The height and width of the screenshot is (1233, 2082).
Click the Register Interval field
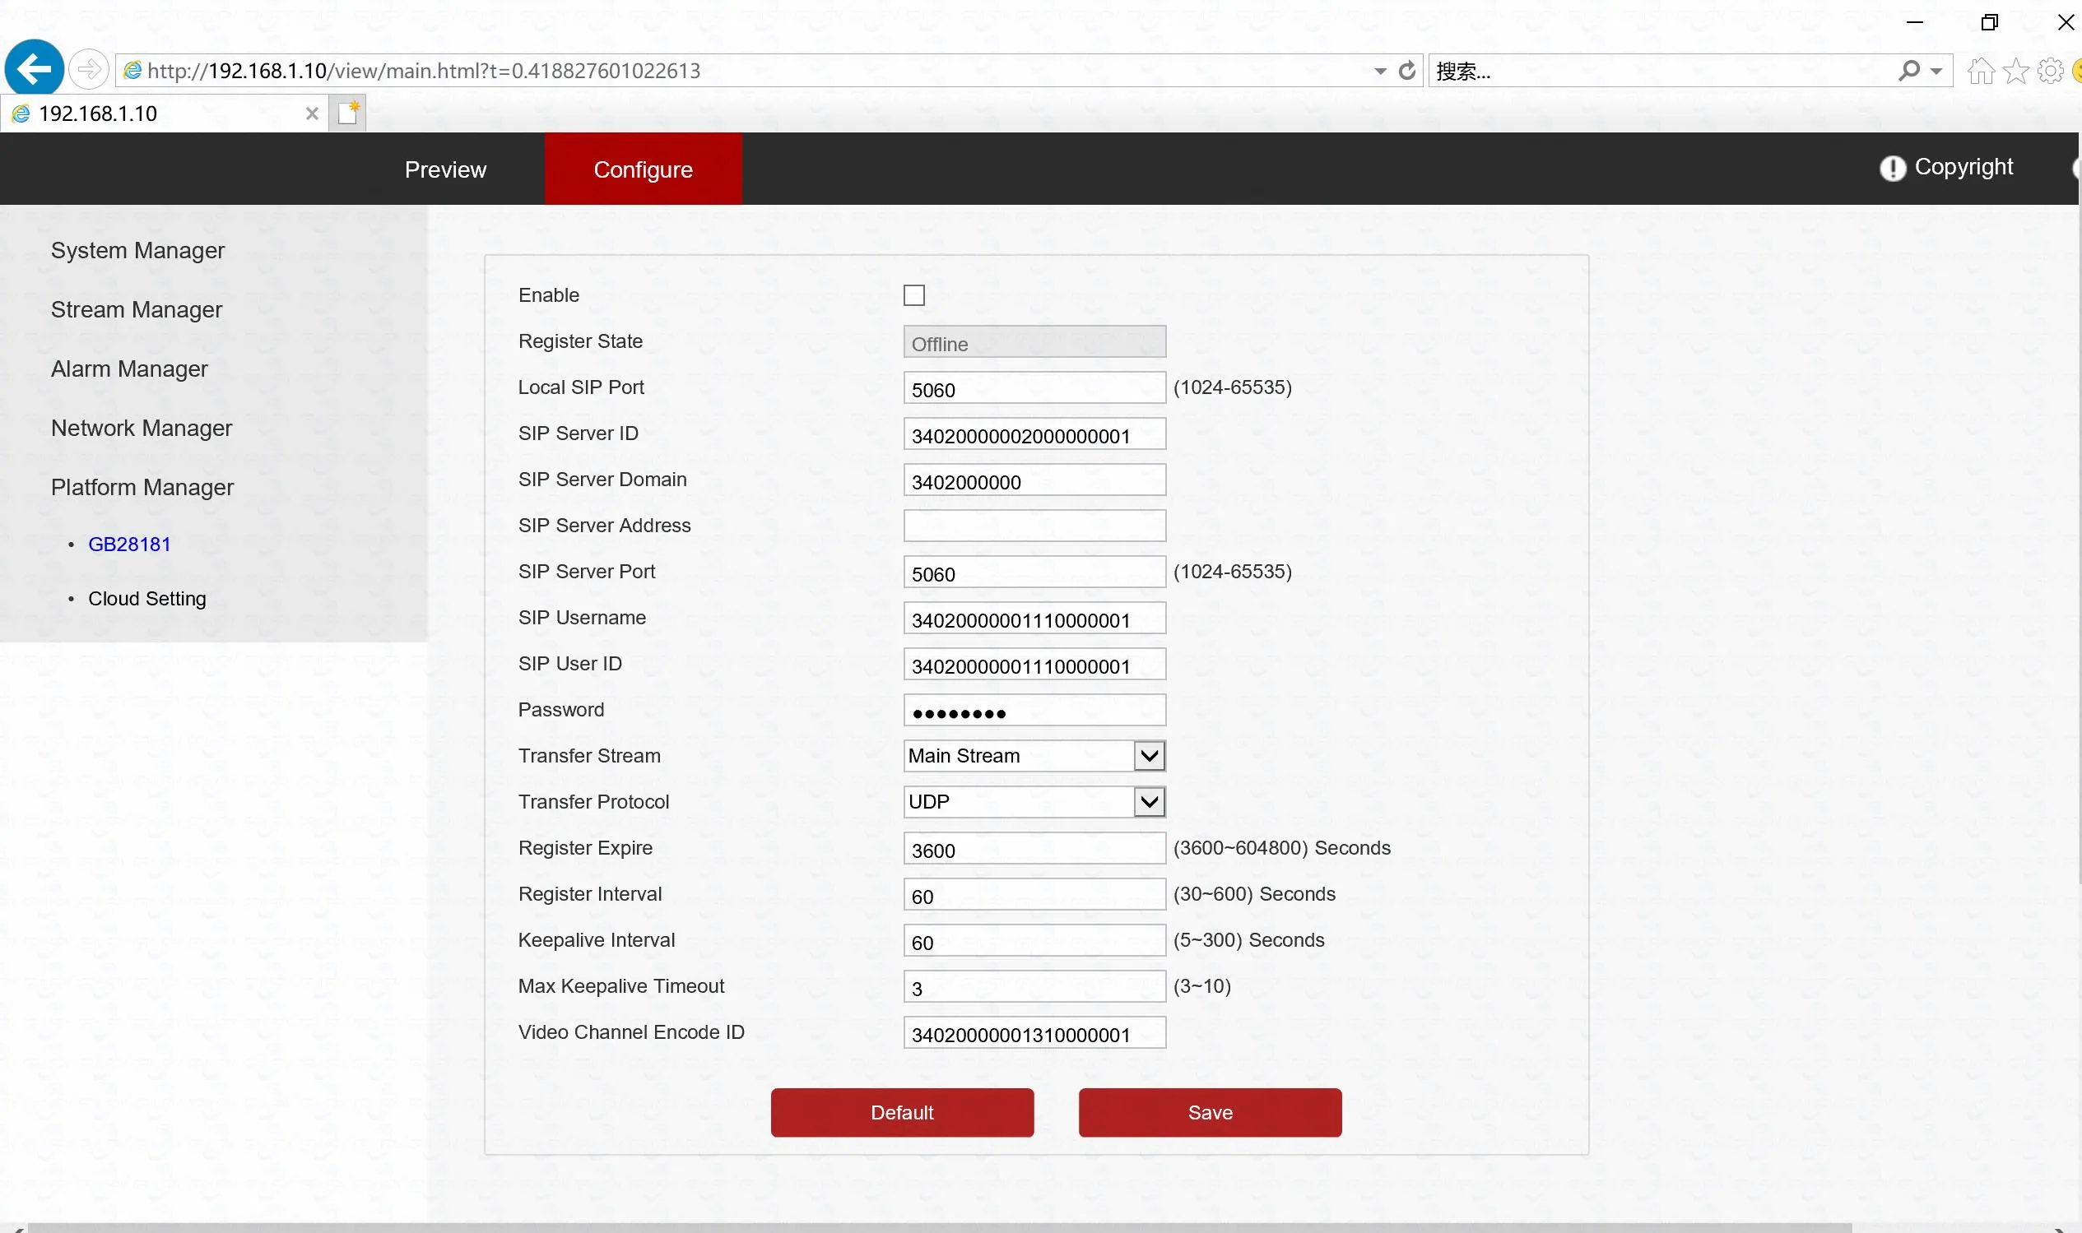(1034, 894)
